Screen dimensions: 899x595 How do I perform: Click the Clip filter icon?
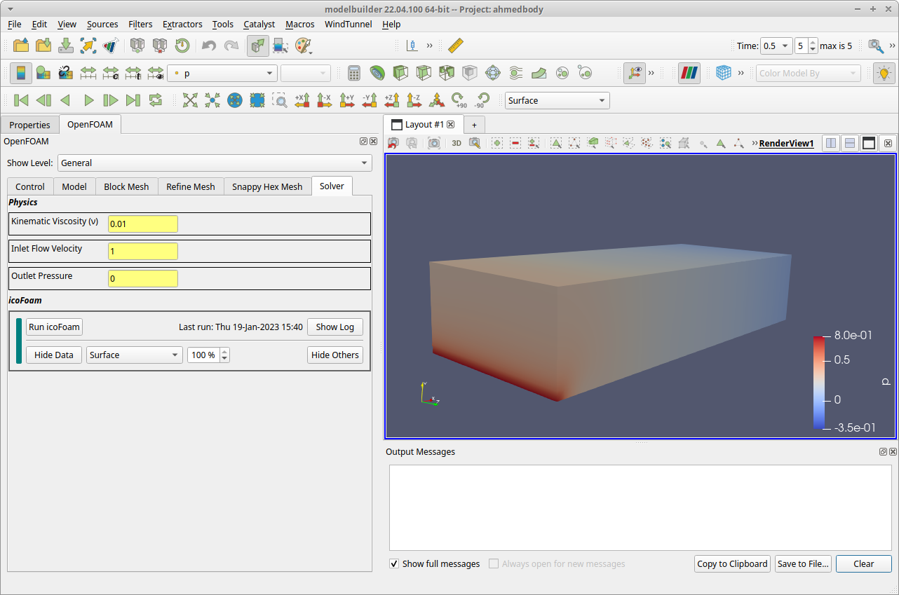click(x=400, y=73)
